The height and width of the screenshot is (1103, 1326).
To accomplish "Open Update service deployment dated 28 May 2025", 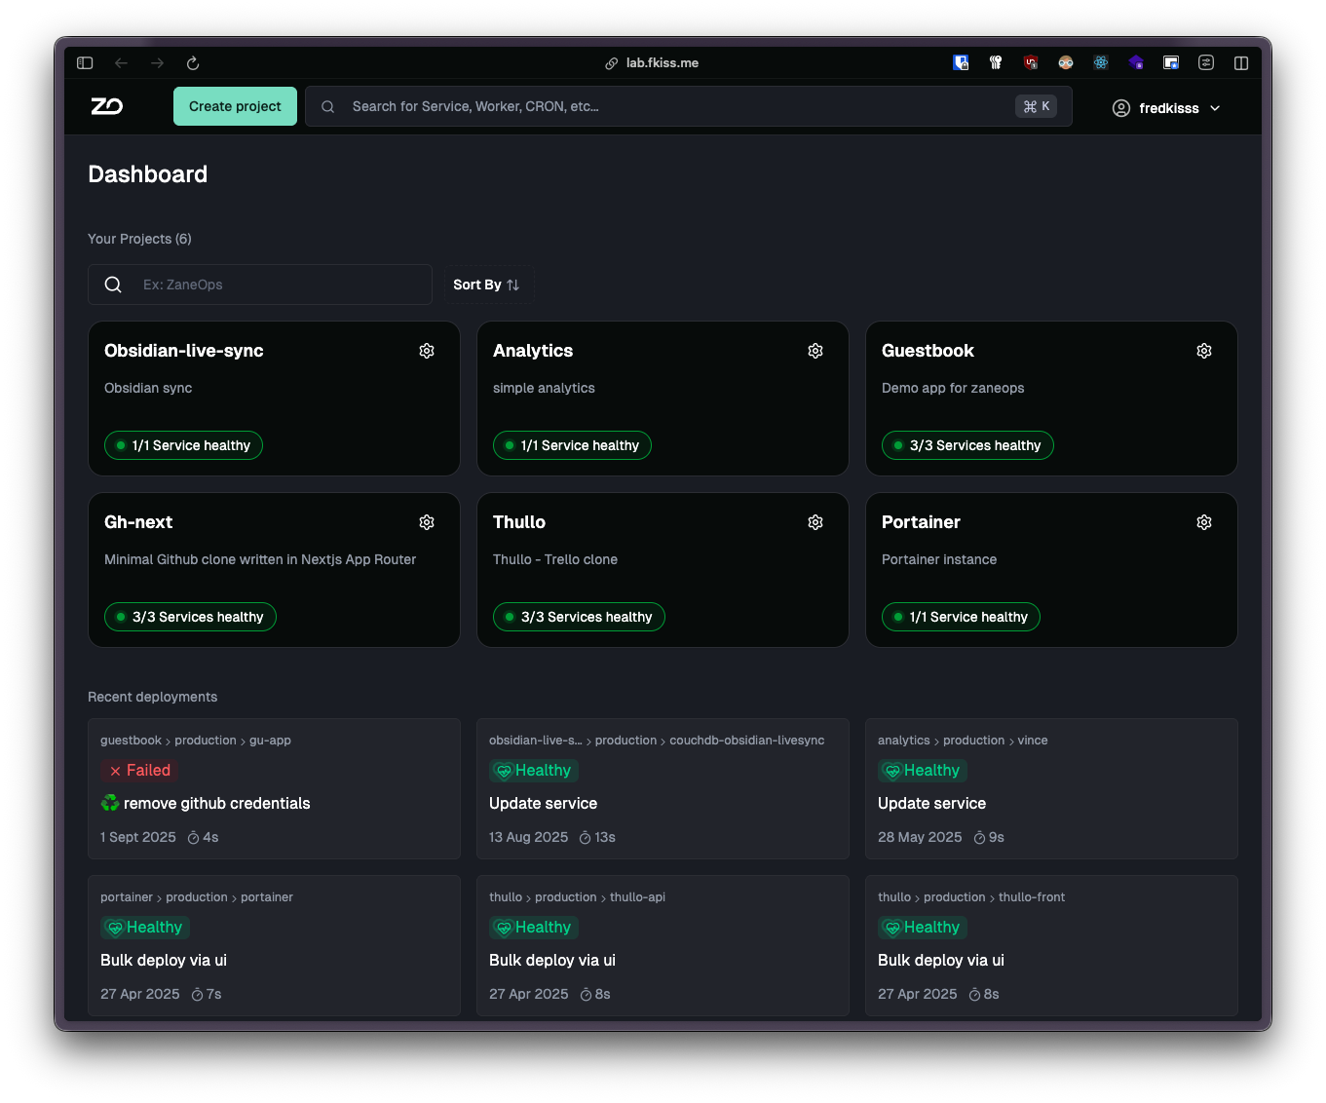I will click(931, 804).
